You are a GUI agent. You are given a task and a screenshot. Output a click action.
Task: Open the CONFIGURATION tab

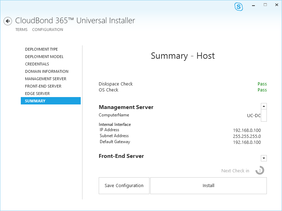click(48, 30)
